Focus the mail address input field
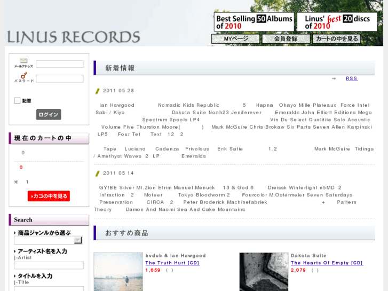This screenshot has height=291, width=388. click(60, 64)
